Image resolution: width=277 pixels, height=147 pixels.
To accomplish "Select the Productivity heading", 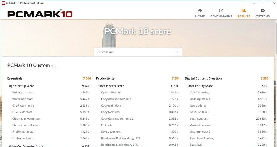I will pyautogui.click(x=105, y=78).
